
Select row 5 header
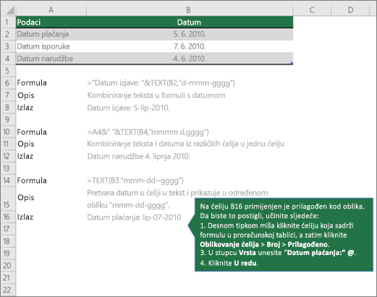click(7, 71)
